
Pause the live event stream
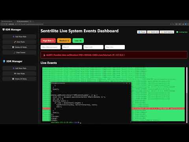pyautogui.click(x=142, y=32)
